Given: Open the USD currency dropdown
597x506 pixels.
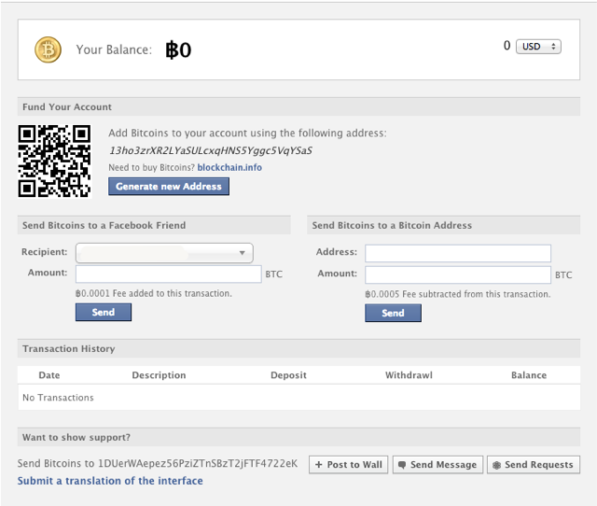Looking at the screenshot, I should click(x=538, y=47).
